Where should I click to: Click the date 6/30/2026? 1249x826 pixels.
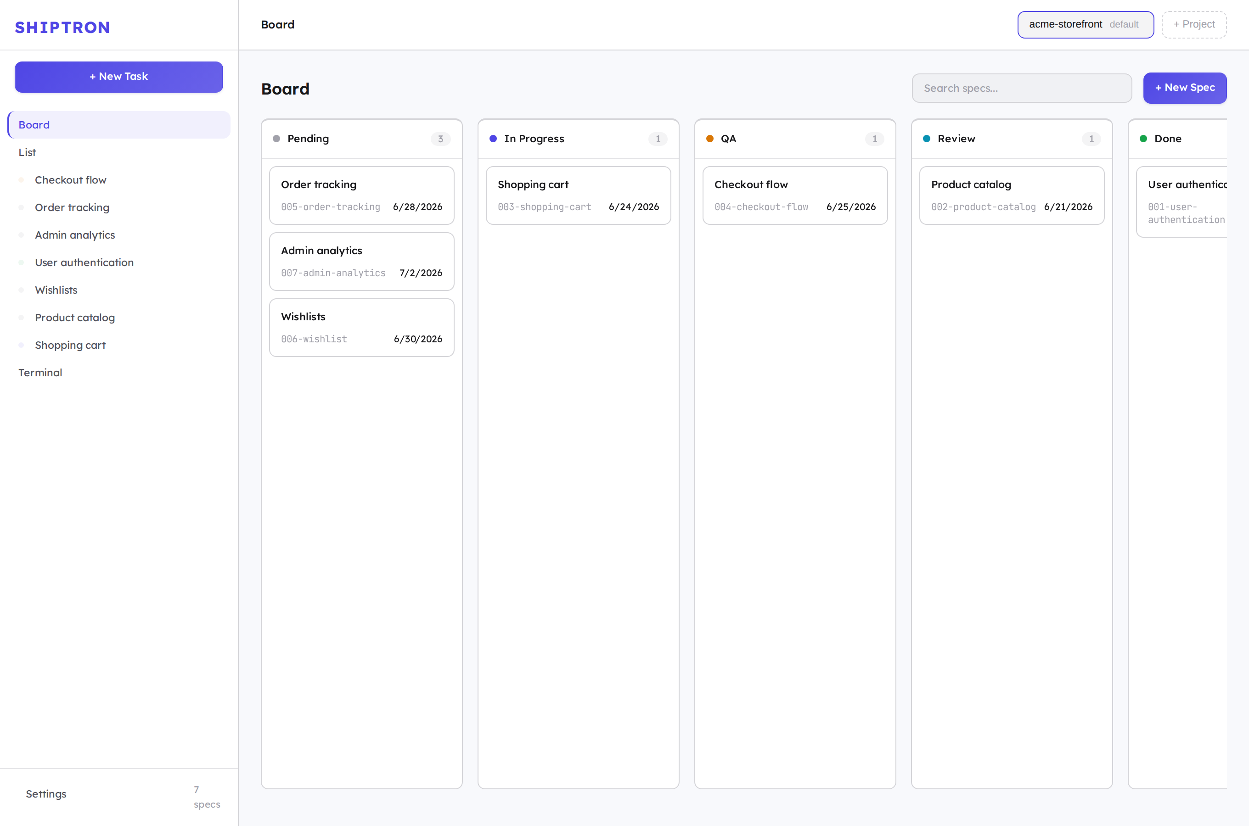click(x=418, y=339)
